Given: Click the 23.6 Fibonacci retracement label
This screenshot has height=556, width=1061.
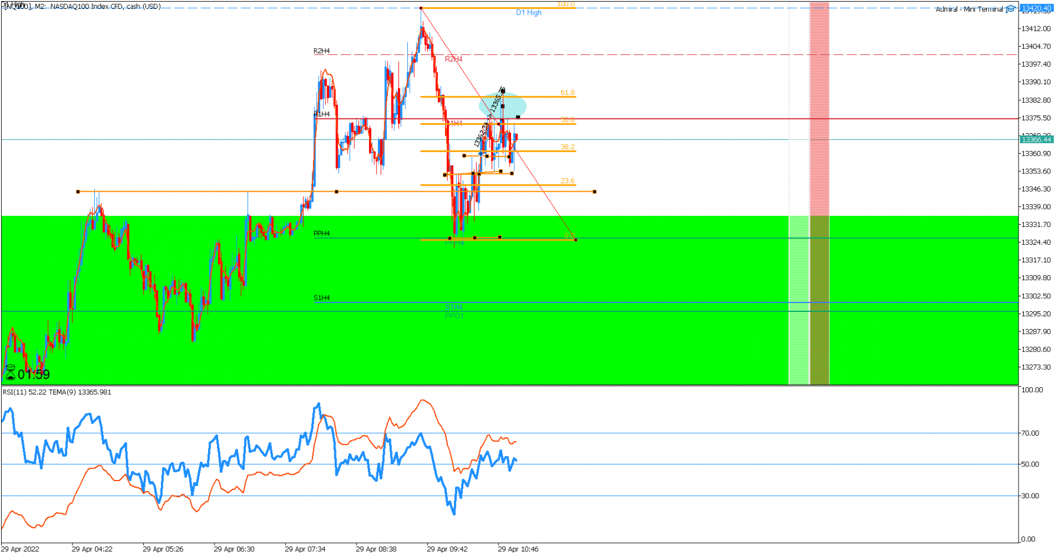Looking at the screenshot, I should point(567,181).
